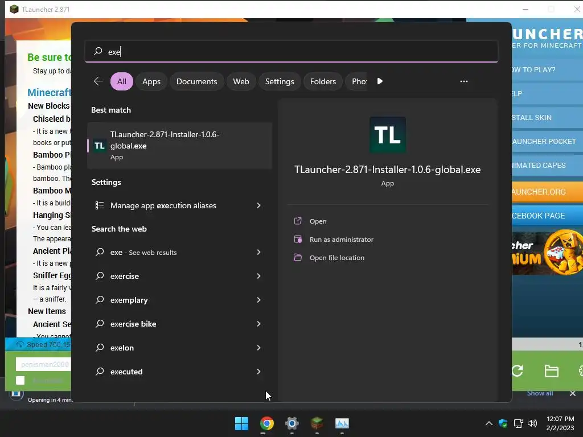Switch to the Folders filter tab
The height and width of the screenshot is (437, 583).
click(323, 81)
